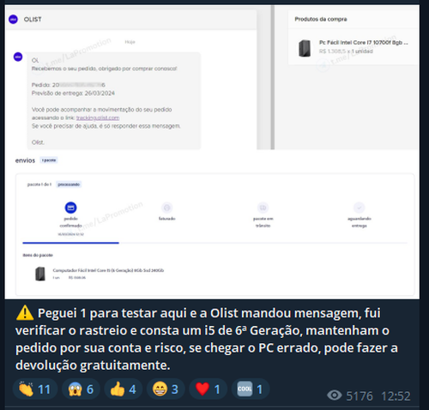Click the COOL reaction badge
429x410 pixels.
click(251, 389)
